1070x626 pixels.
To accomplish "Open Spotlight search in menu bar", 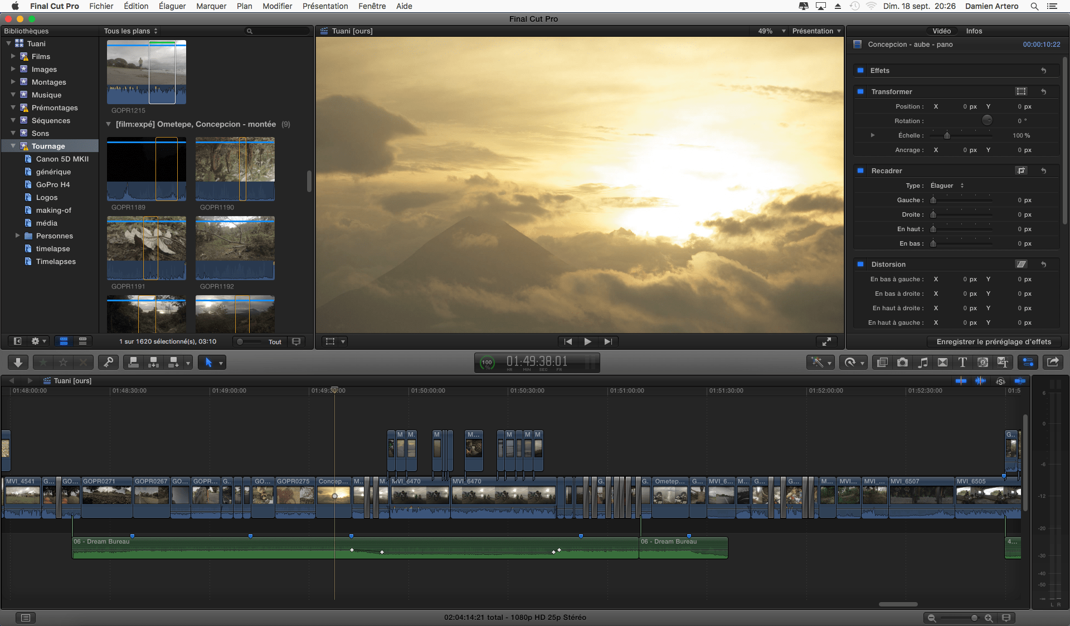I will pos(1034,6).
